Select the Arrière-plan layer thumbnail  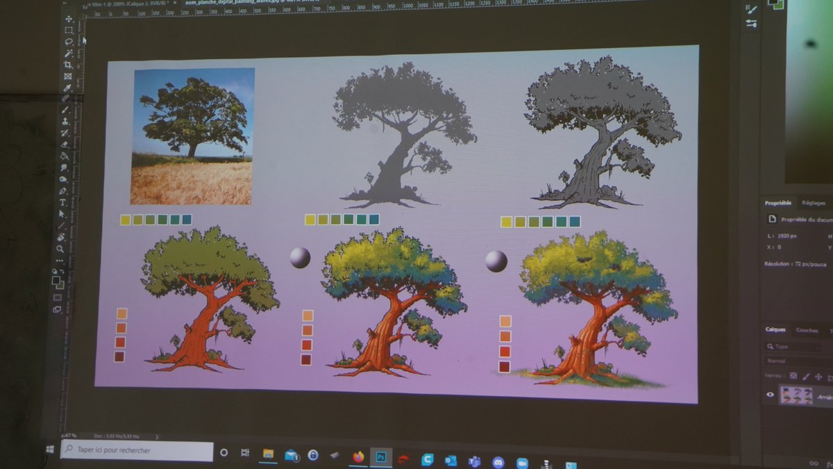(x=796, y=395)
